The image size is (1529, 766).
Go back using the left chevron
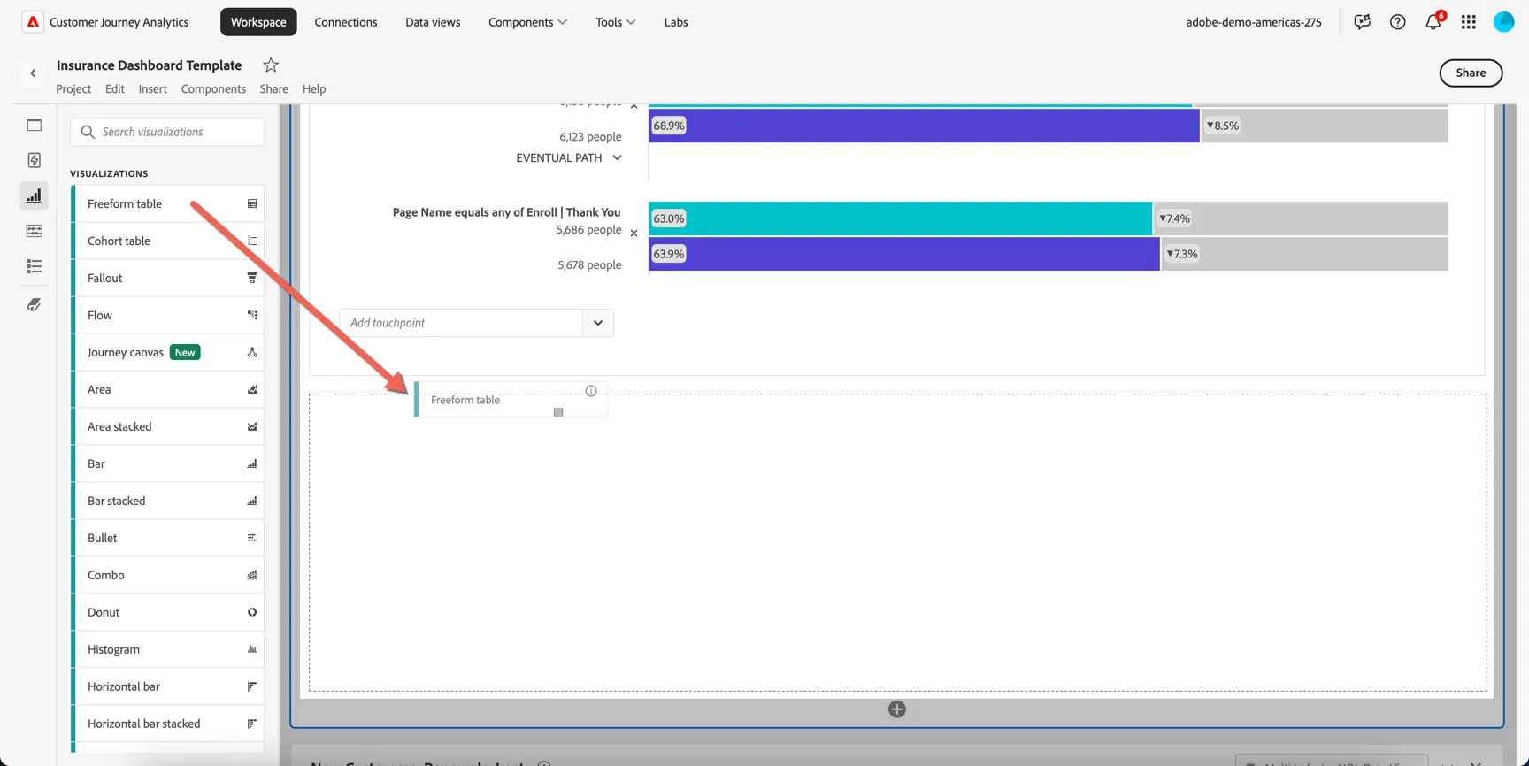point(34,73)
